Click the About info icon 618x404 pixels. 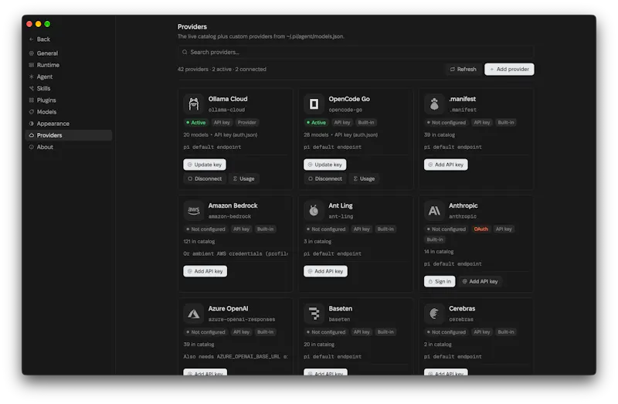tap(31, 147)
